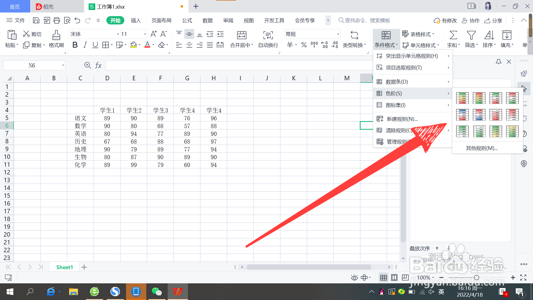Click the formula bar input field
Viewport: 533px width, 300px height.
tap(239, 66)
